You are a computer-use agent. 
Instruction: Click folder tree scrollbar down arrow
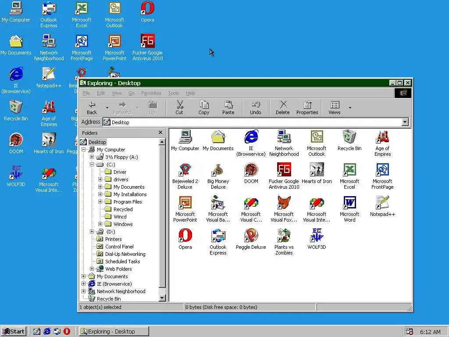tap(162, 298)
